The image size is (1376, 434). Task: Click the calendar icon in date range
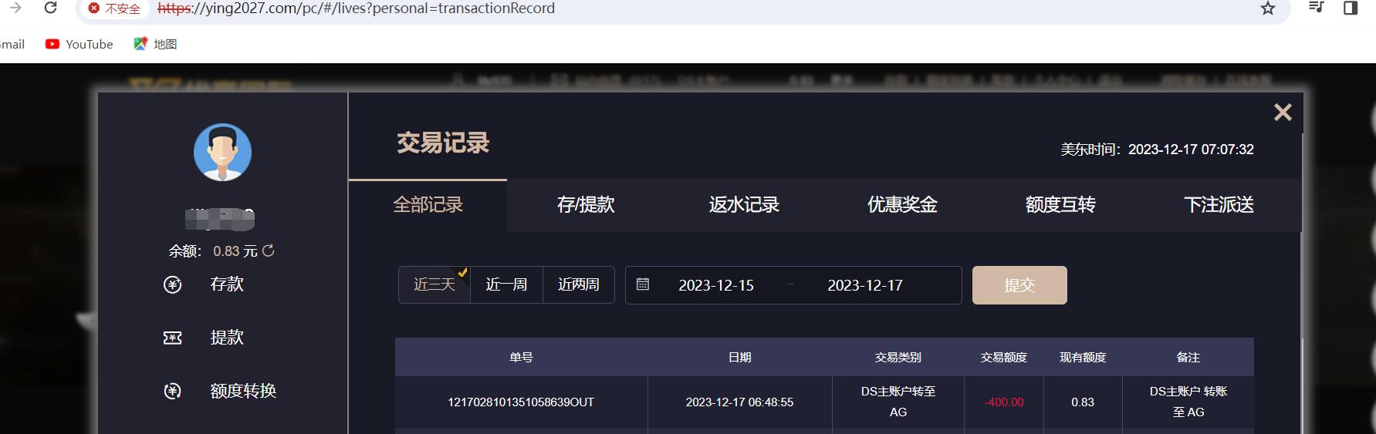point(643,284)
